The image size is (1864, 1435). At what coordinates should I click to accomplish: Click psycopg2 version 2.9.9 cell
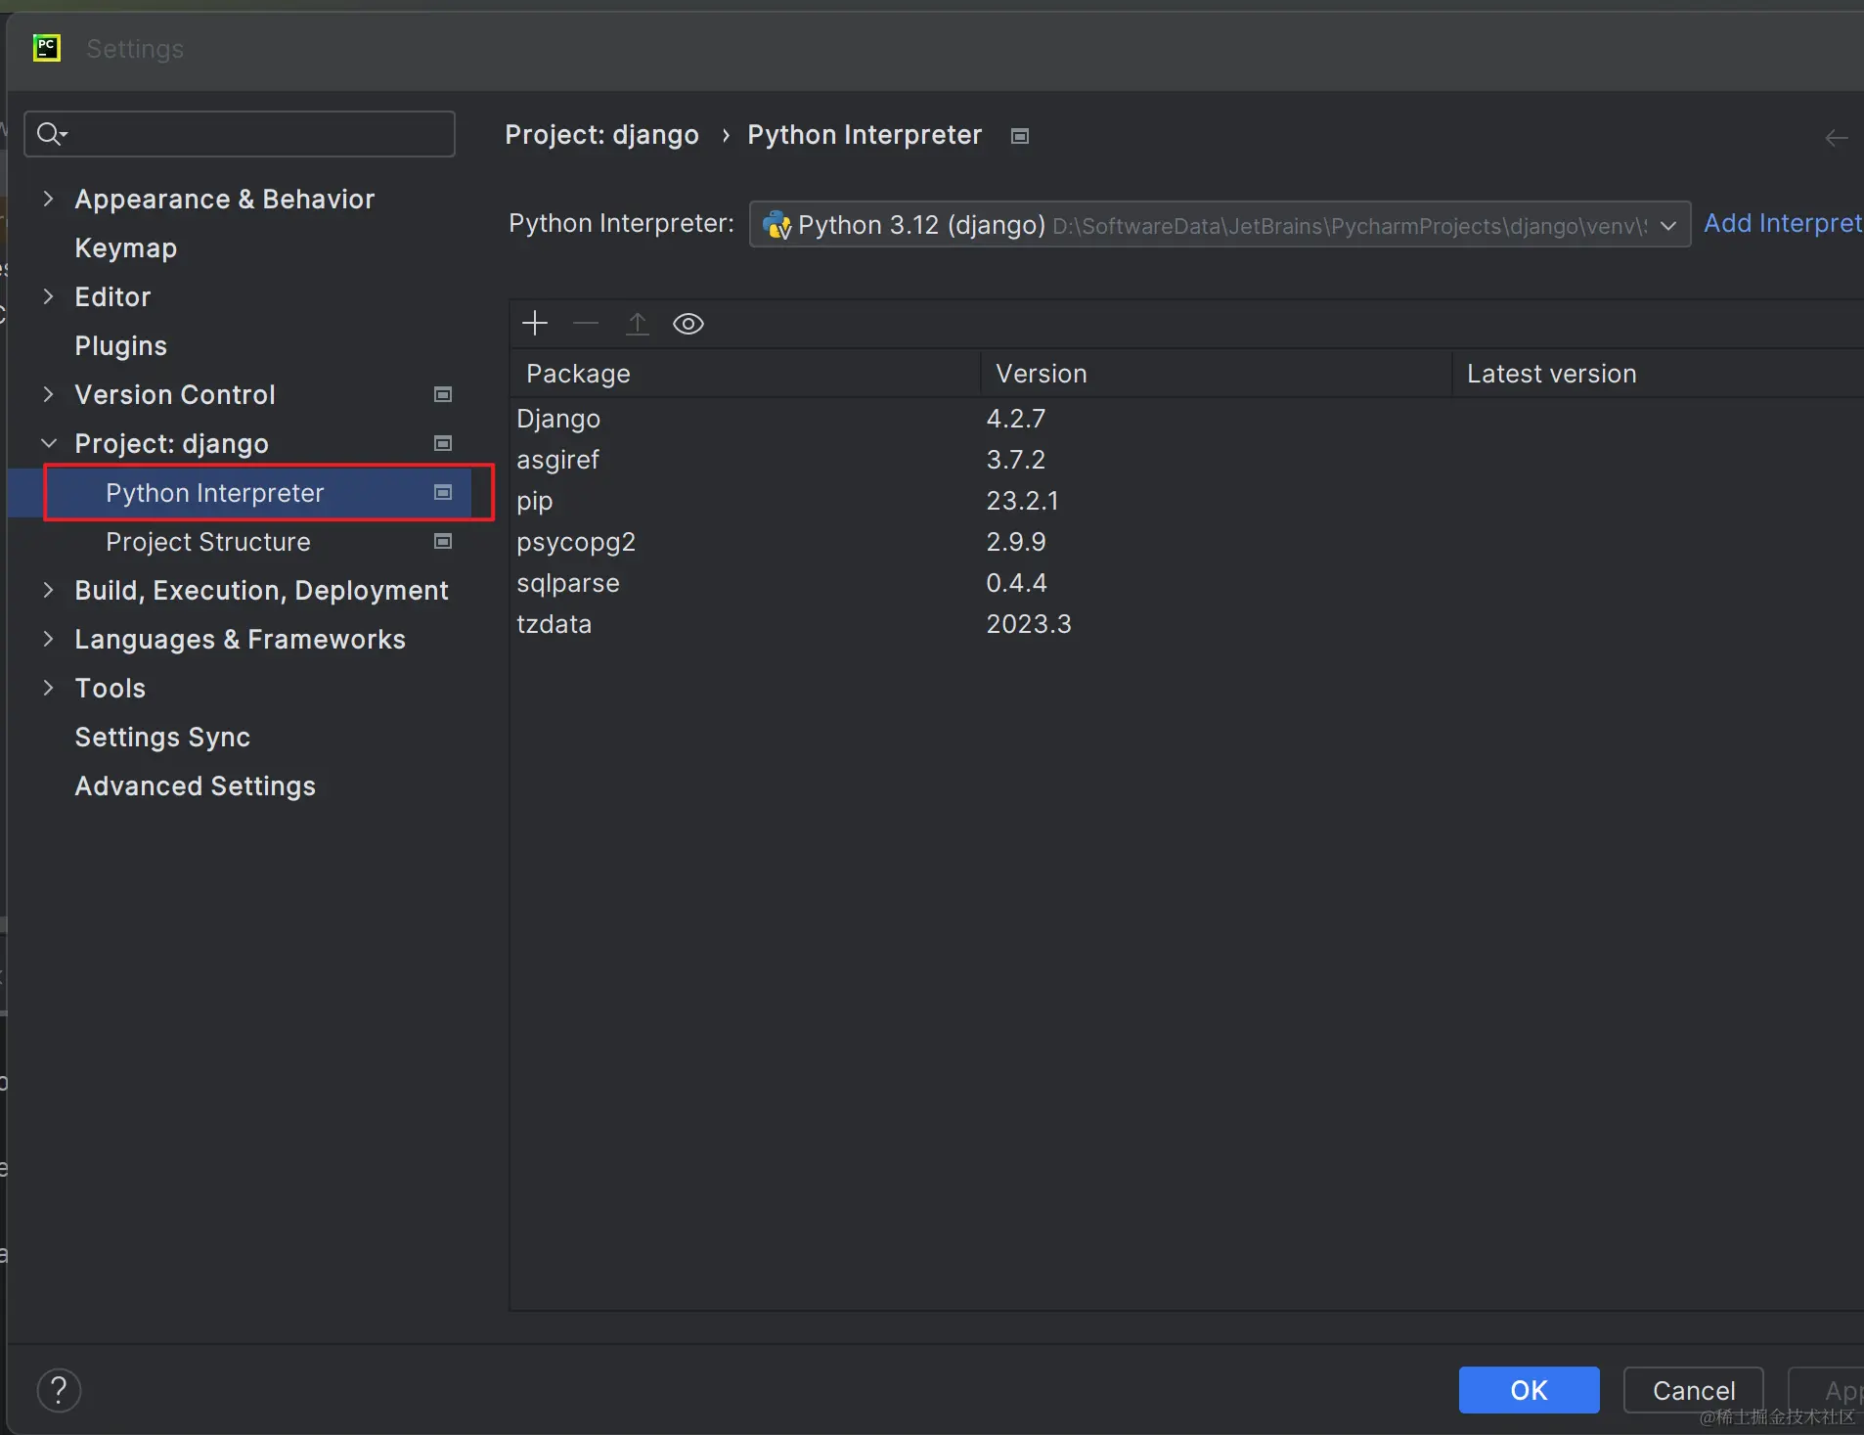[x=1016, y=542]
